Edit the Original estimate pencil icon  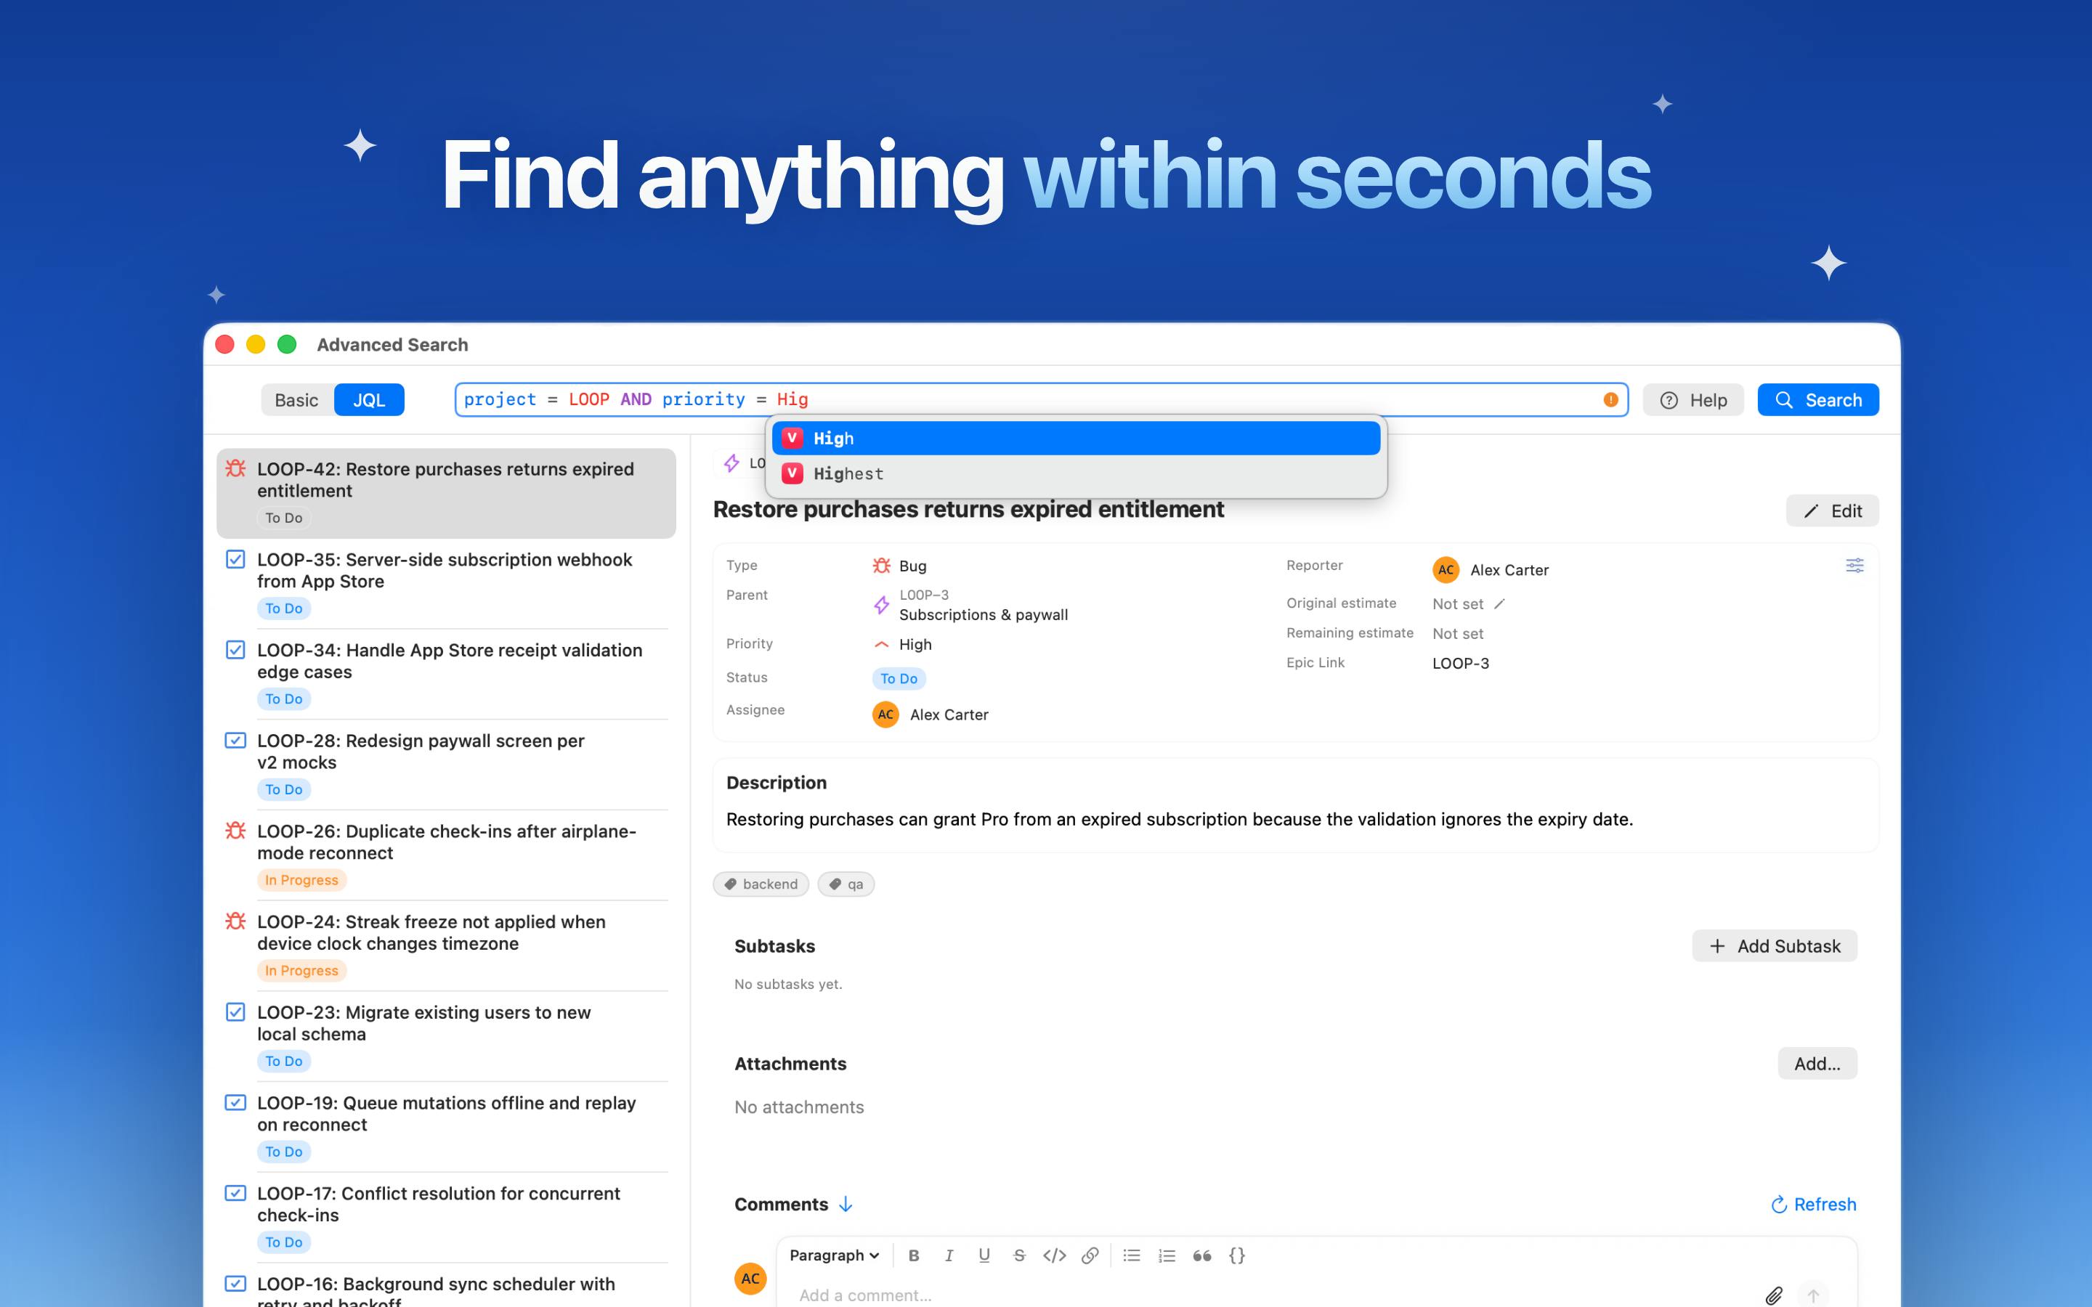point(1500,603)
